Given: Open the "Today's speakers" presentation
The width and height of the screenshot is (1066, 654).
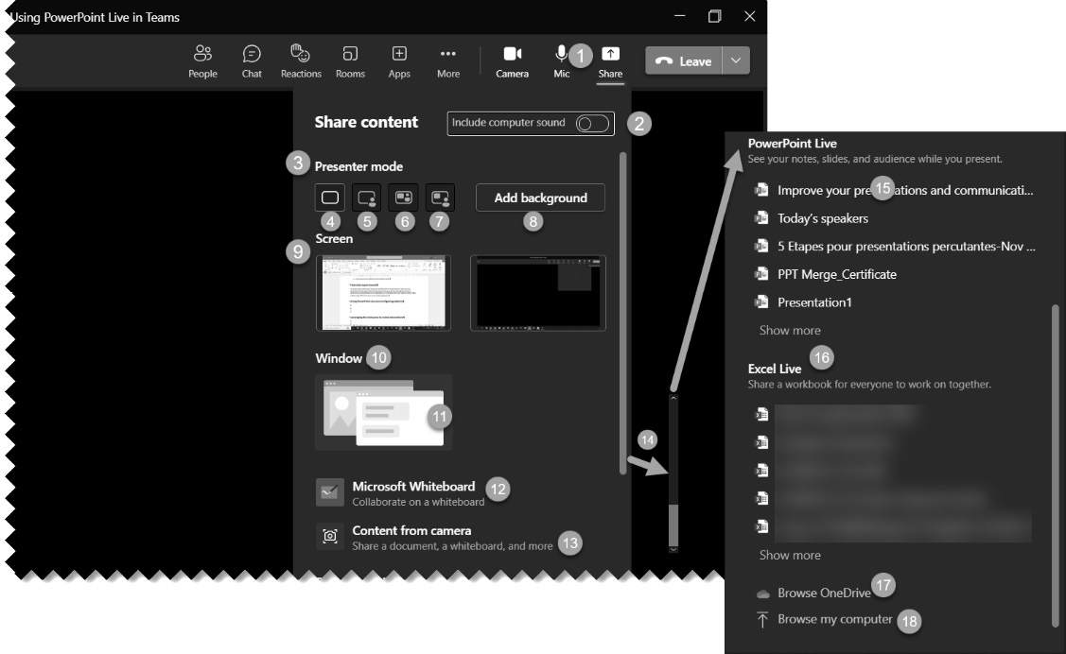Looking at the screenshot, I should (x=812, y=218).
